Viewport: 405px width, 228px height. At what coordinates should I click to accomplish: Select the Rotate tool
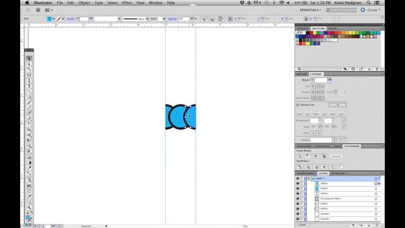pos(29,124)
